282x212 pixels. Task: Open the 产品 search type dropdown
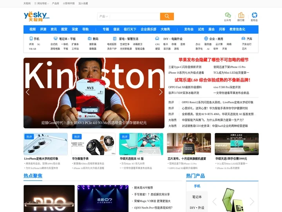103,16
